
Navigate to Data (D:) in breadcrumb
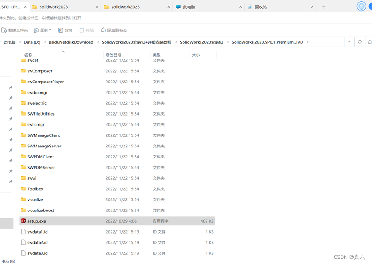pos(32,42)
